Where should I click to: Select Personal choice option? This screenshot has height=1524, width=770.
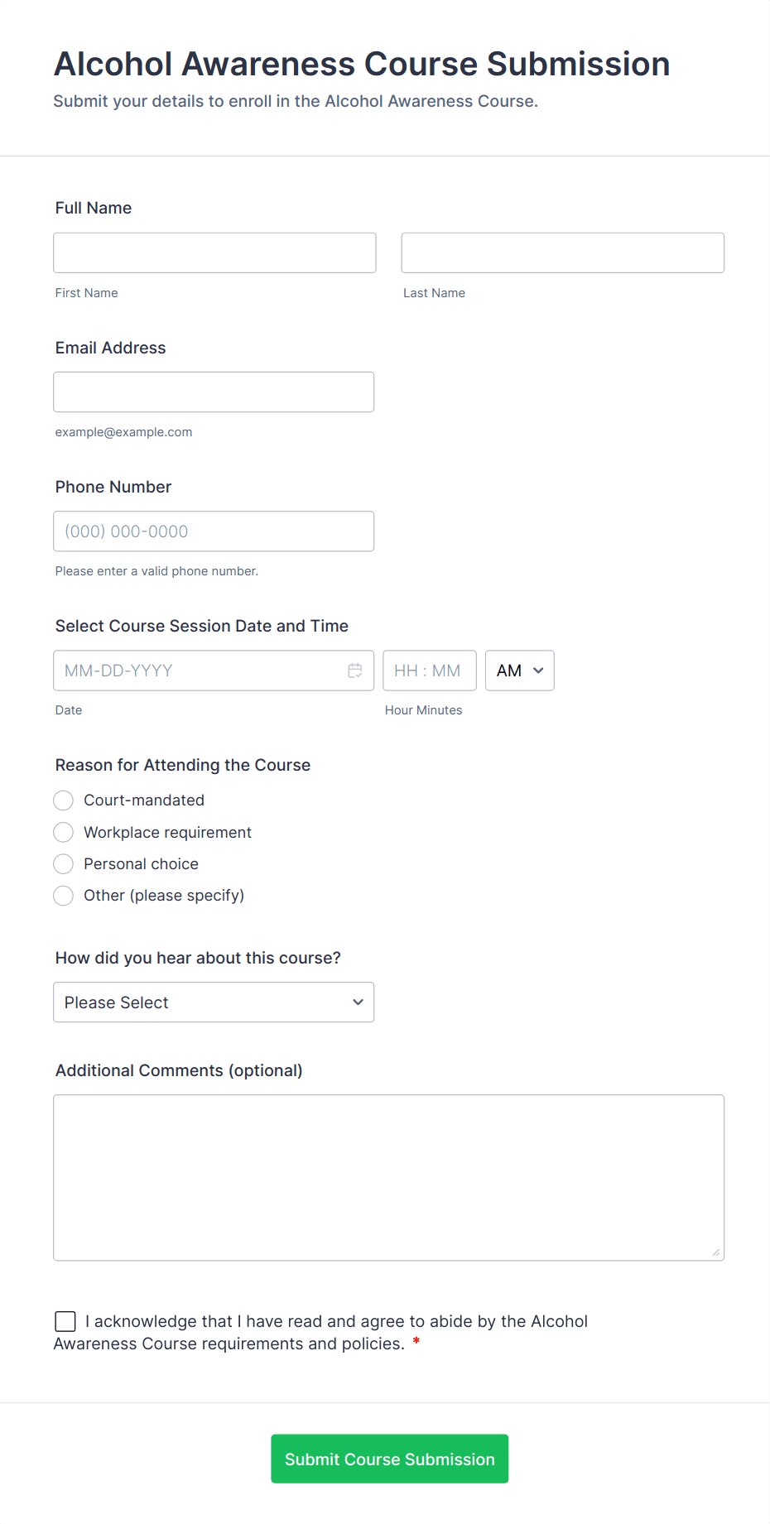point(63,863)
